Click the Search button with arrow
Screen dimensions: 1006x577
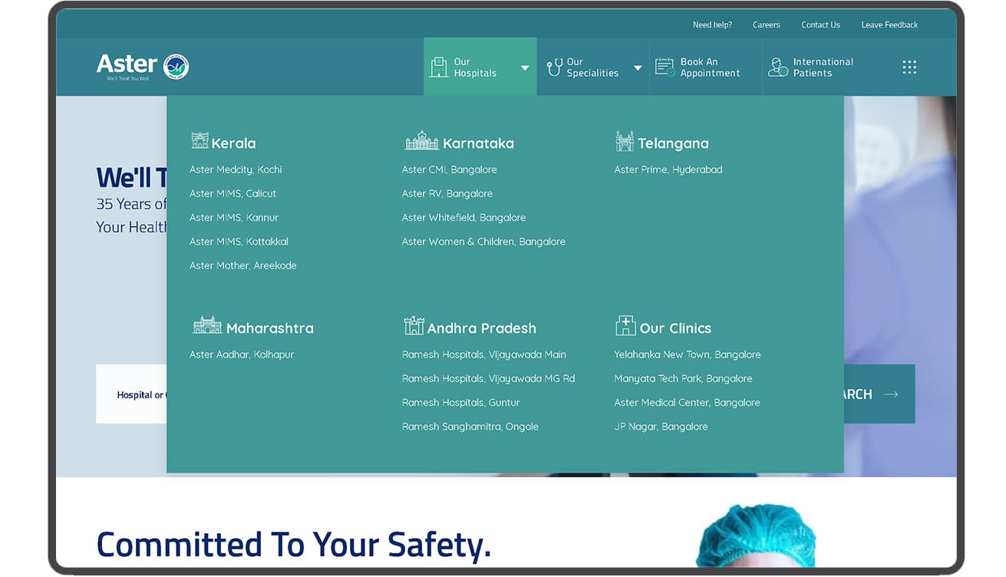coord(879,394)
